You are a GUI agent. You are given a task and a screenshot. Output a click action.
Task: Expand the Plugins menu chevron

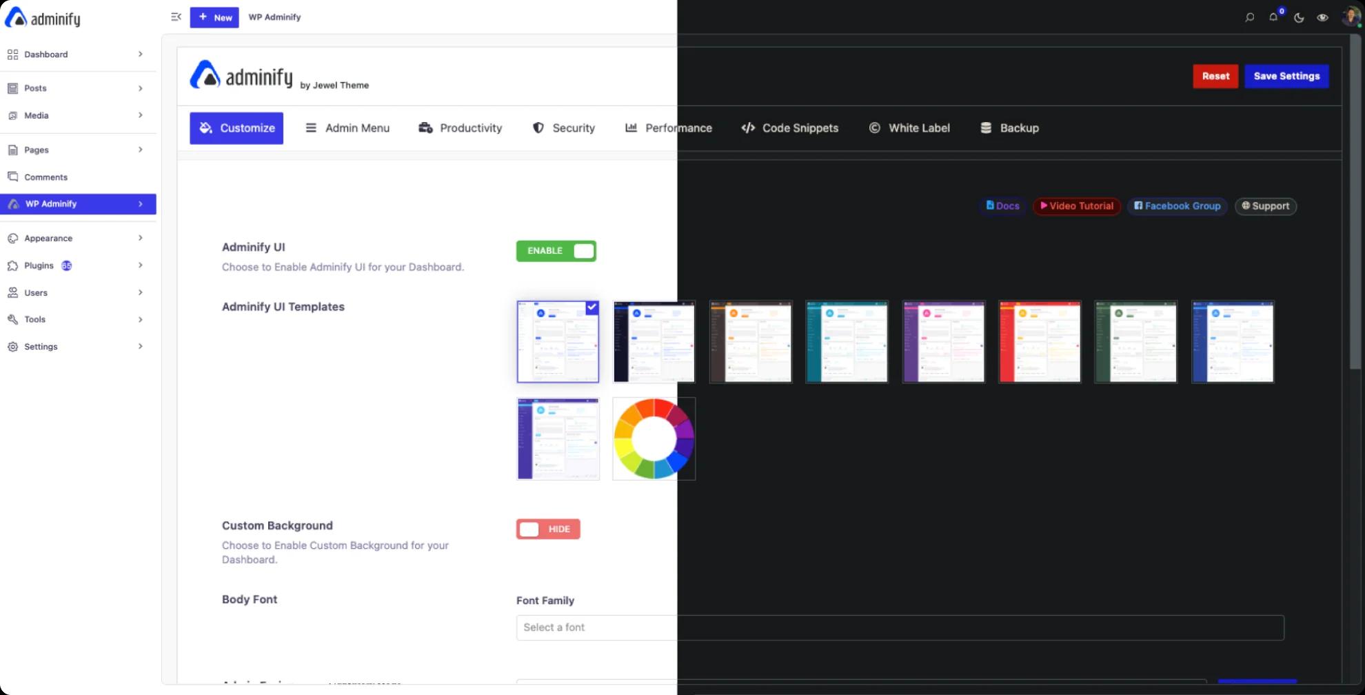(x=140, y=265)
